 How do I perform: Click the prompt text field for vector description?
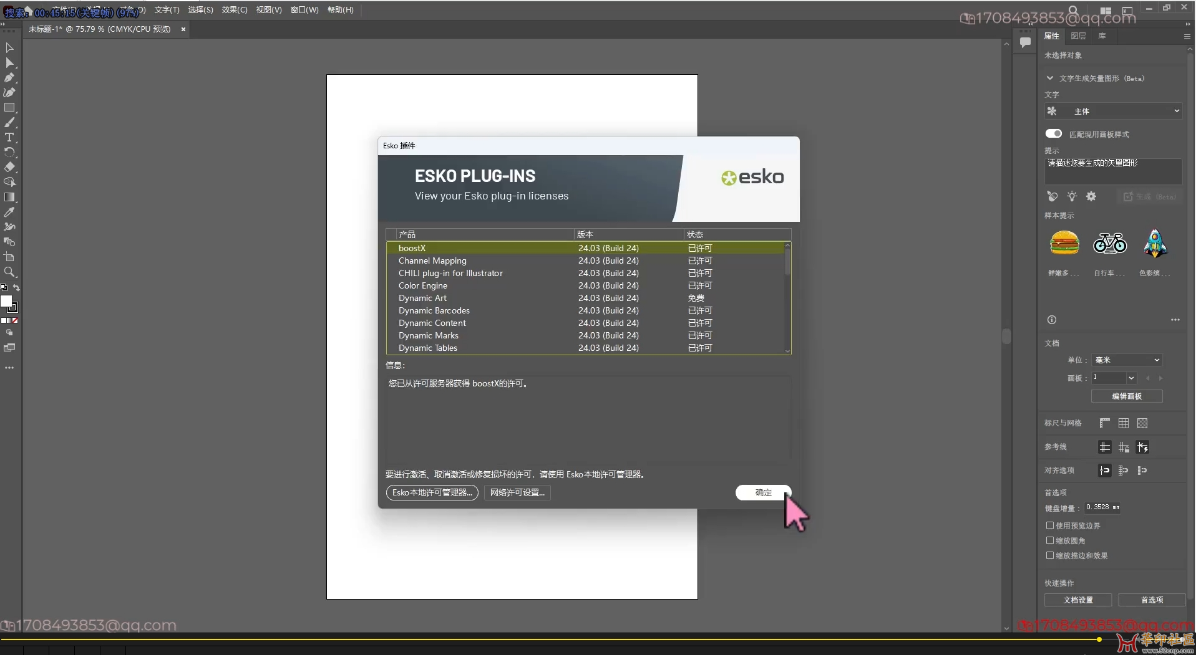click(1114, 171)
